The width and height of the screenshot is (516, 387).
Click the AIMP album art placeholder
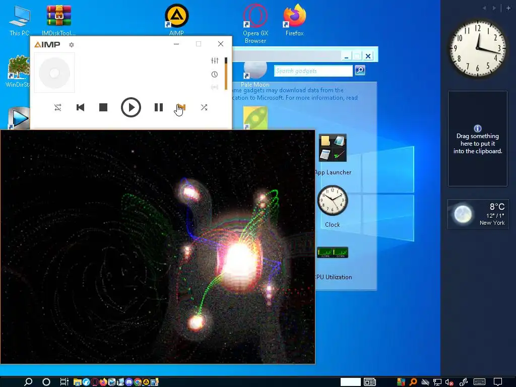coord(54,73)
